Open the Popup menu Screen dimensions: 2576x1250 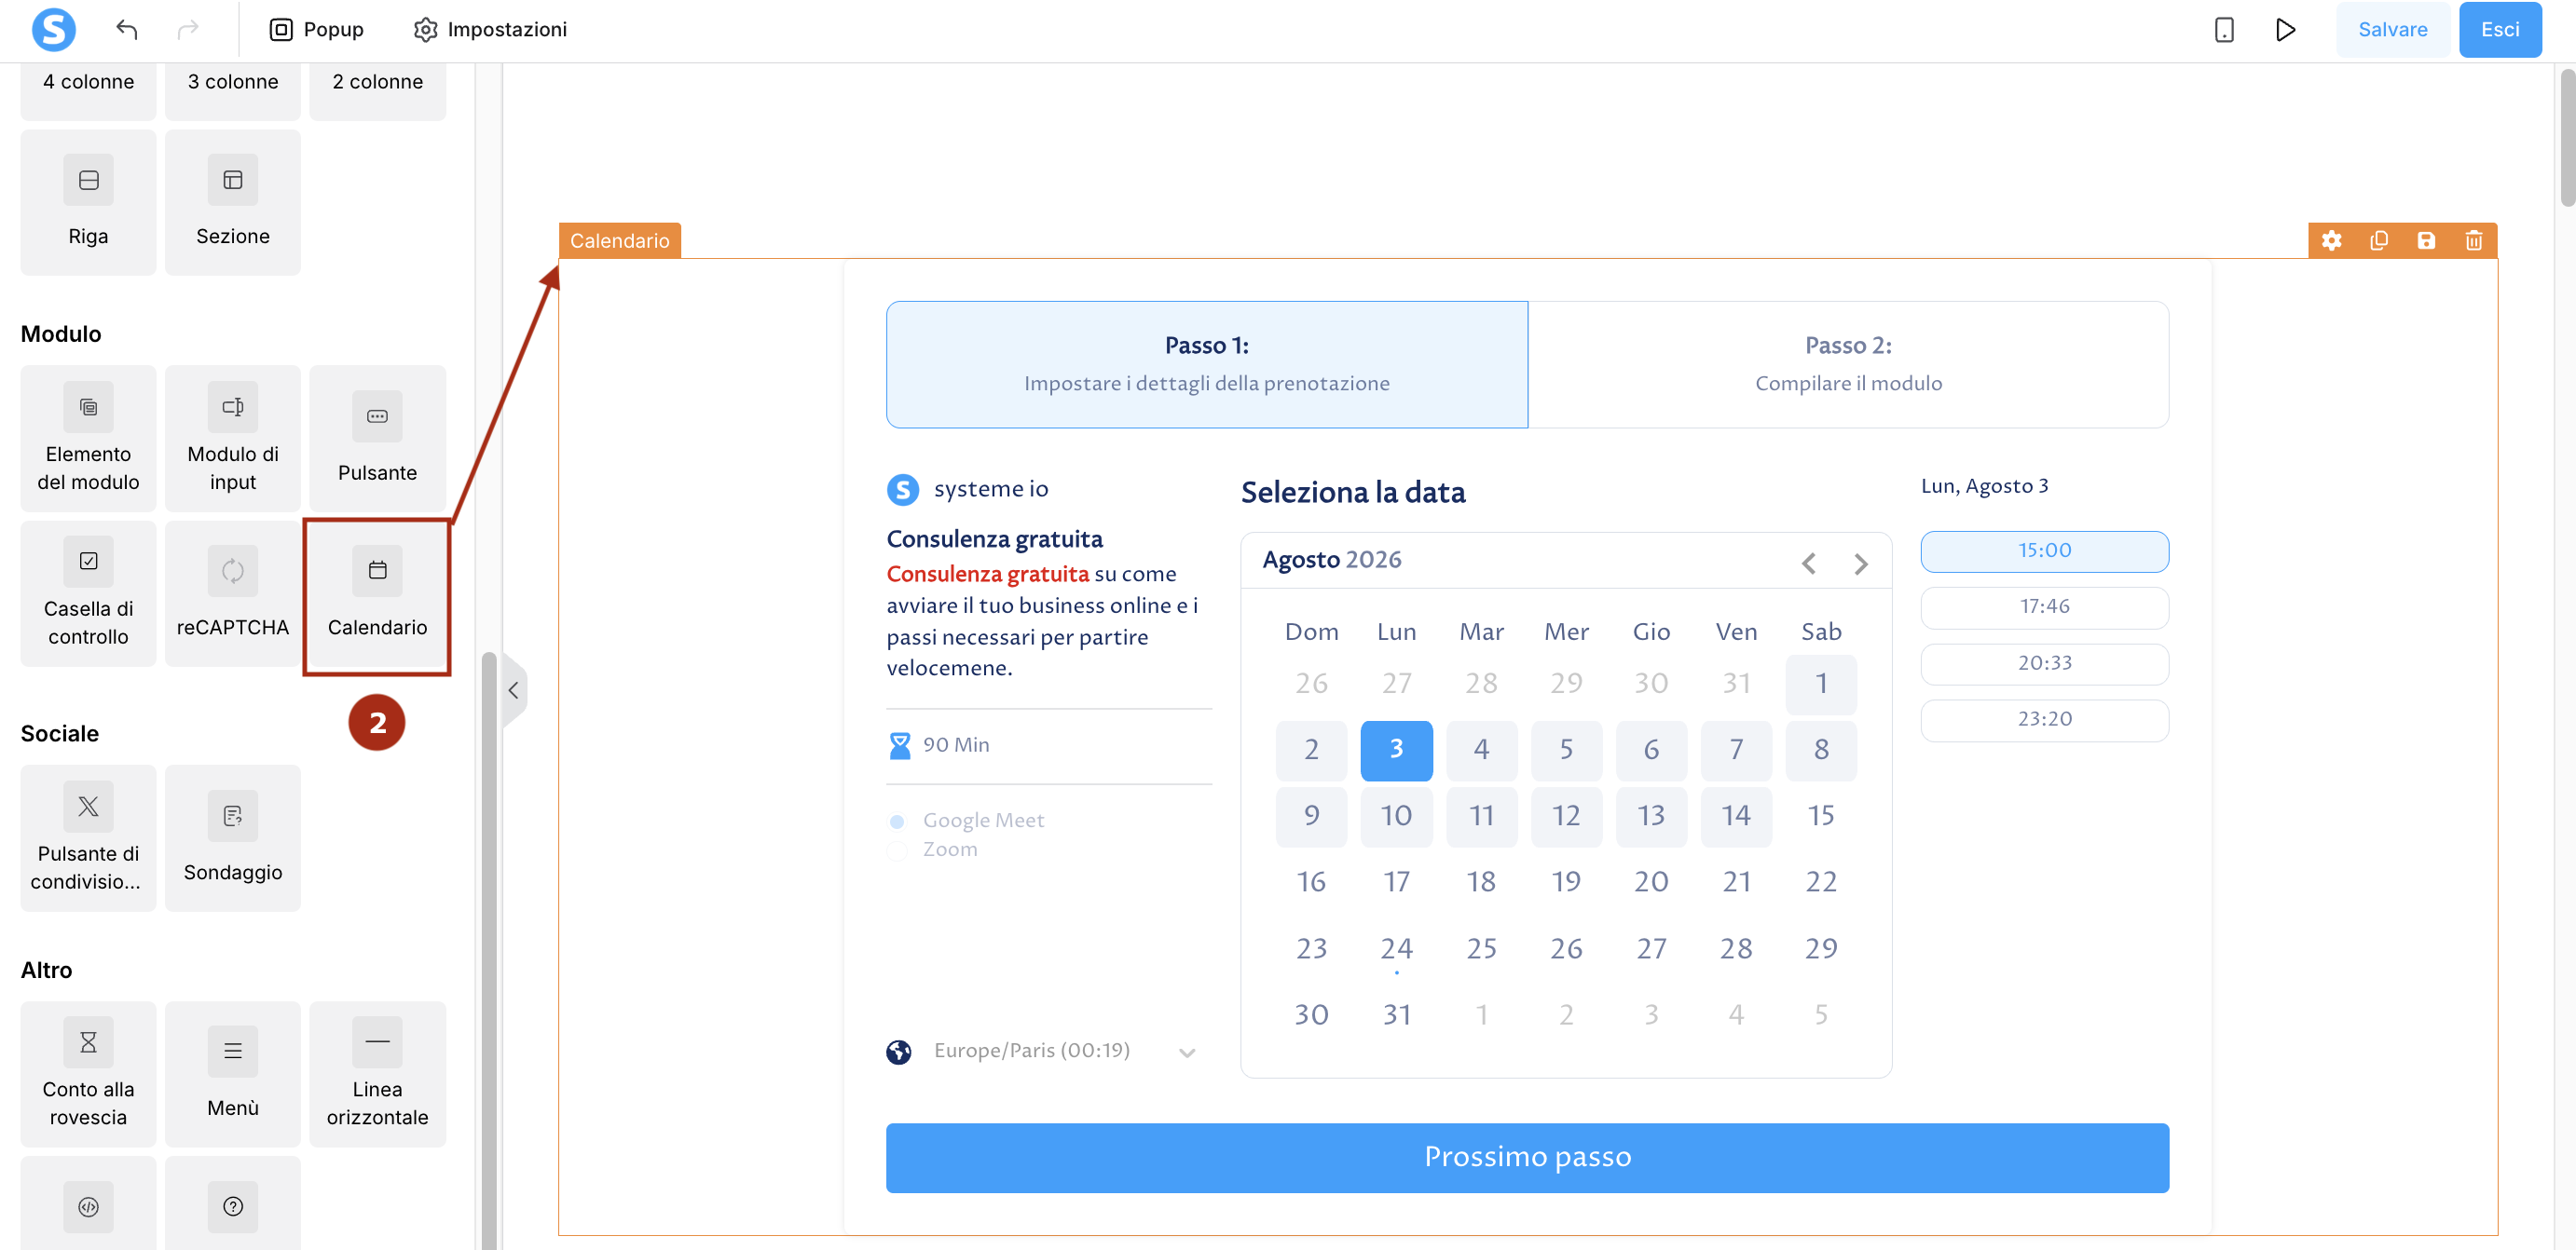pyautogui.click(x=316, y=30)
